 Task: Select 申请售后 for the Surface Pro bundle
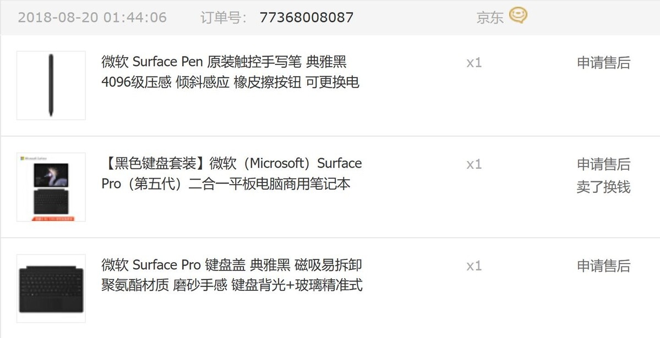[604, 164]
